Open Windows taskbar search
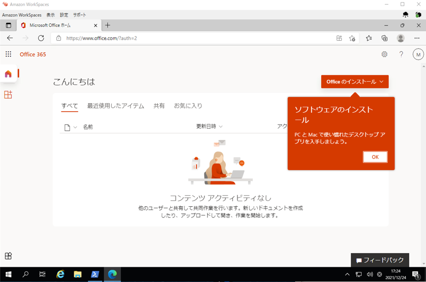The width and height of the screenshot is (426, 282). coord(25,274)
